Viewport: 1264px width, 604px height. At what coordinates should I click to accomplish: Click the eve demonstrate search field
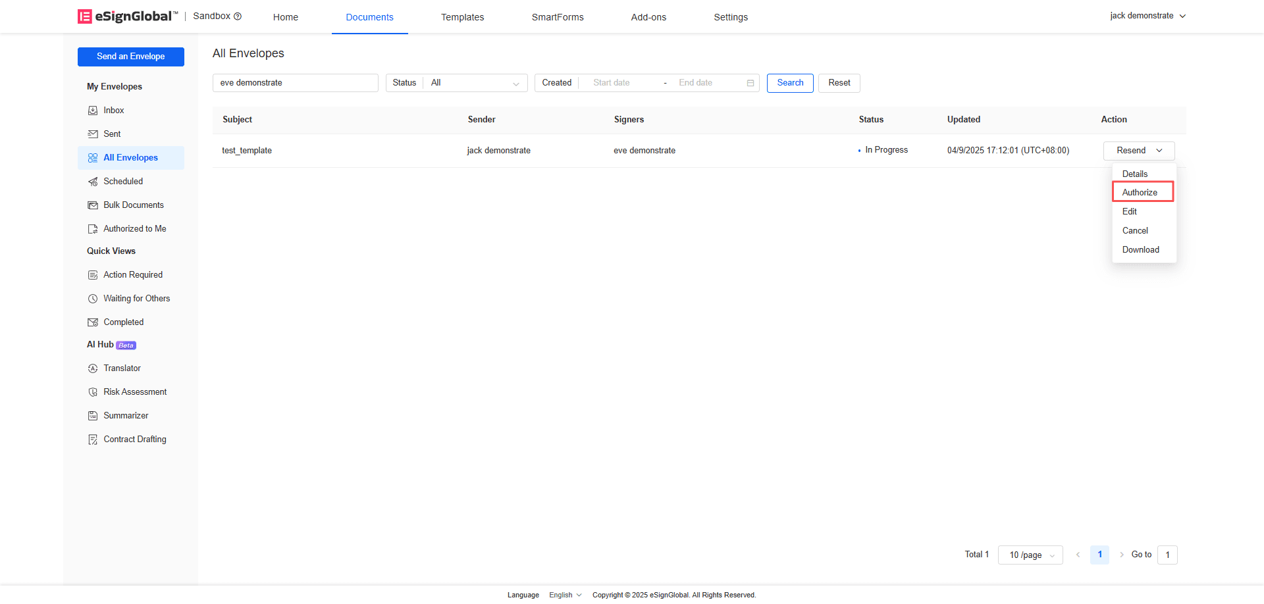click(x=295, y=83)
